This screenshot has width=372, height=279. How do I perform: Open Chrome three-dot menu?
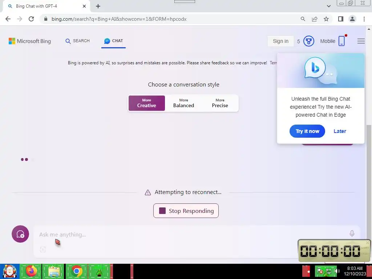pyautogui.click(x=364, y=19)
